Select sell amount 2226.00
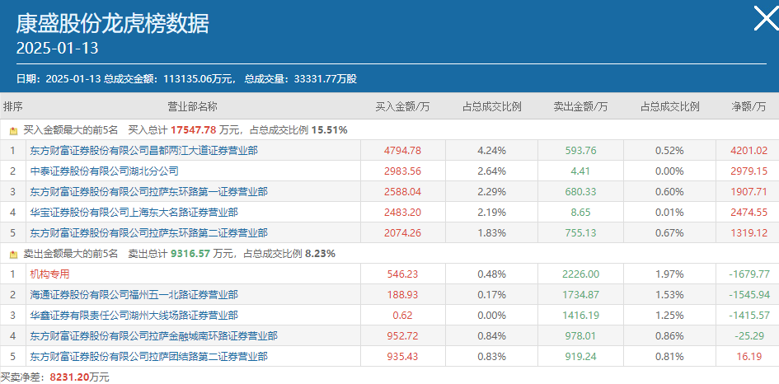 pos(581,274)
